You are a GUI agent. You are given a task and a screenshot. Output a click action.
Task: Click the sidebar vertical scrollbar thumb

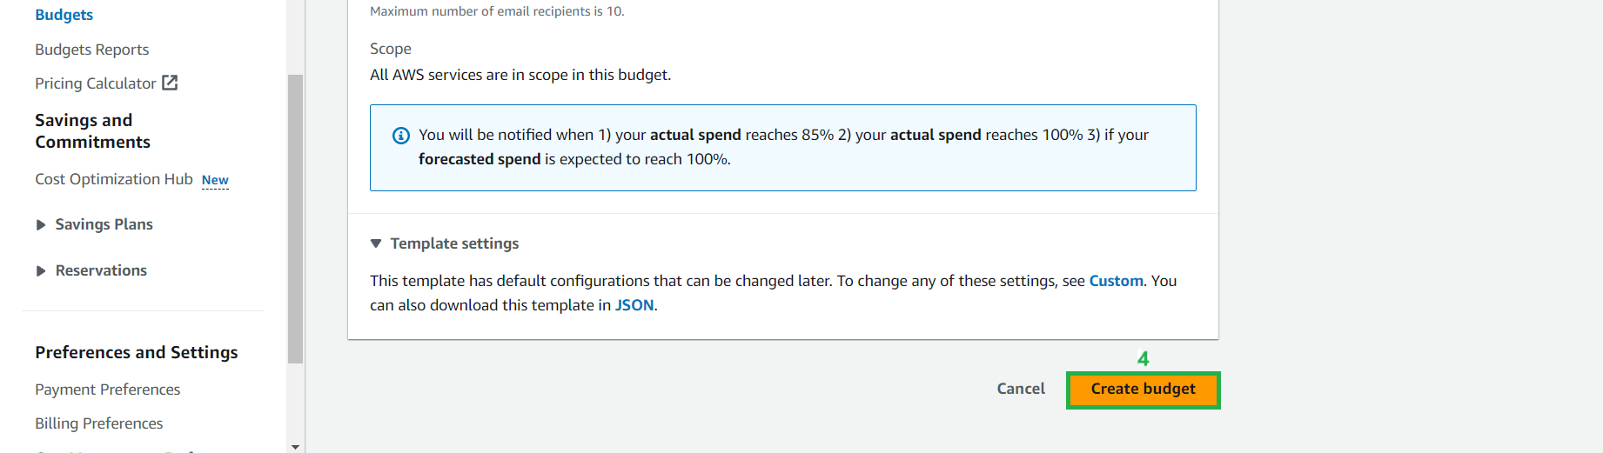tap(296, 217)
